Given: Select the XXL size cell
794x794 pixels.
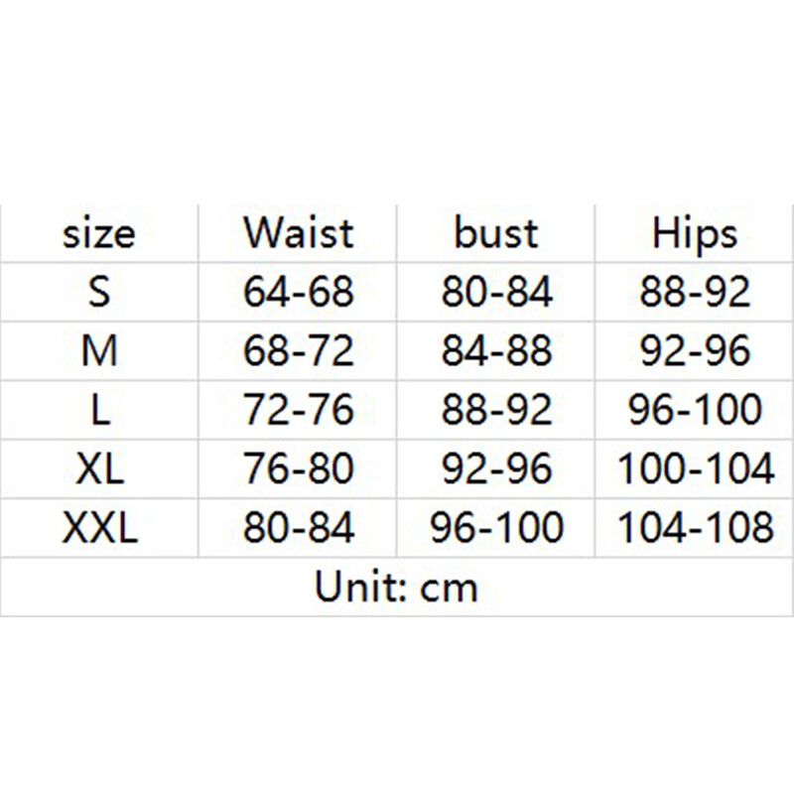Looking at the screenshot, I should [99, 527].
